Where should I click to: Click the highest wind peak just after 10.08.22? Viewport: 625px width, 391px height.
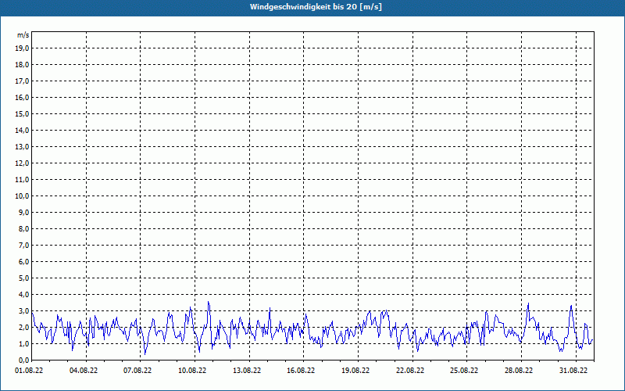pyautogui.click(x=208, y=303)
